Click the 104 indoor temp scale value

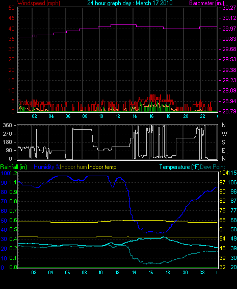click(224, 173)
